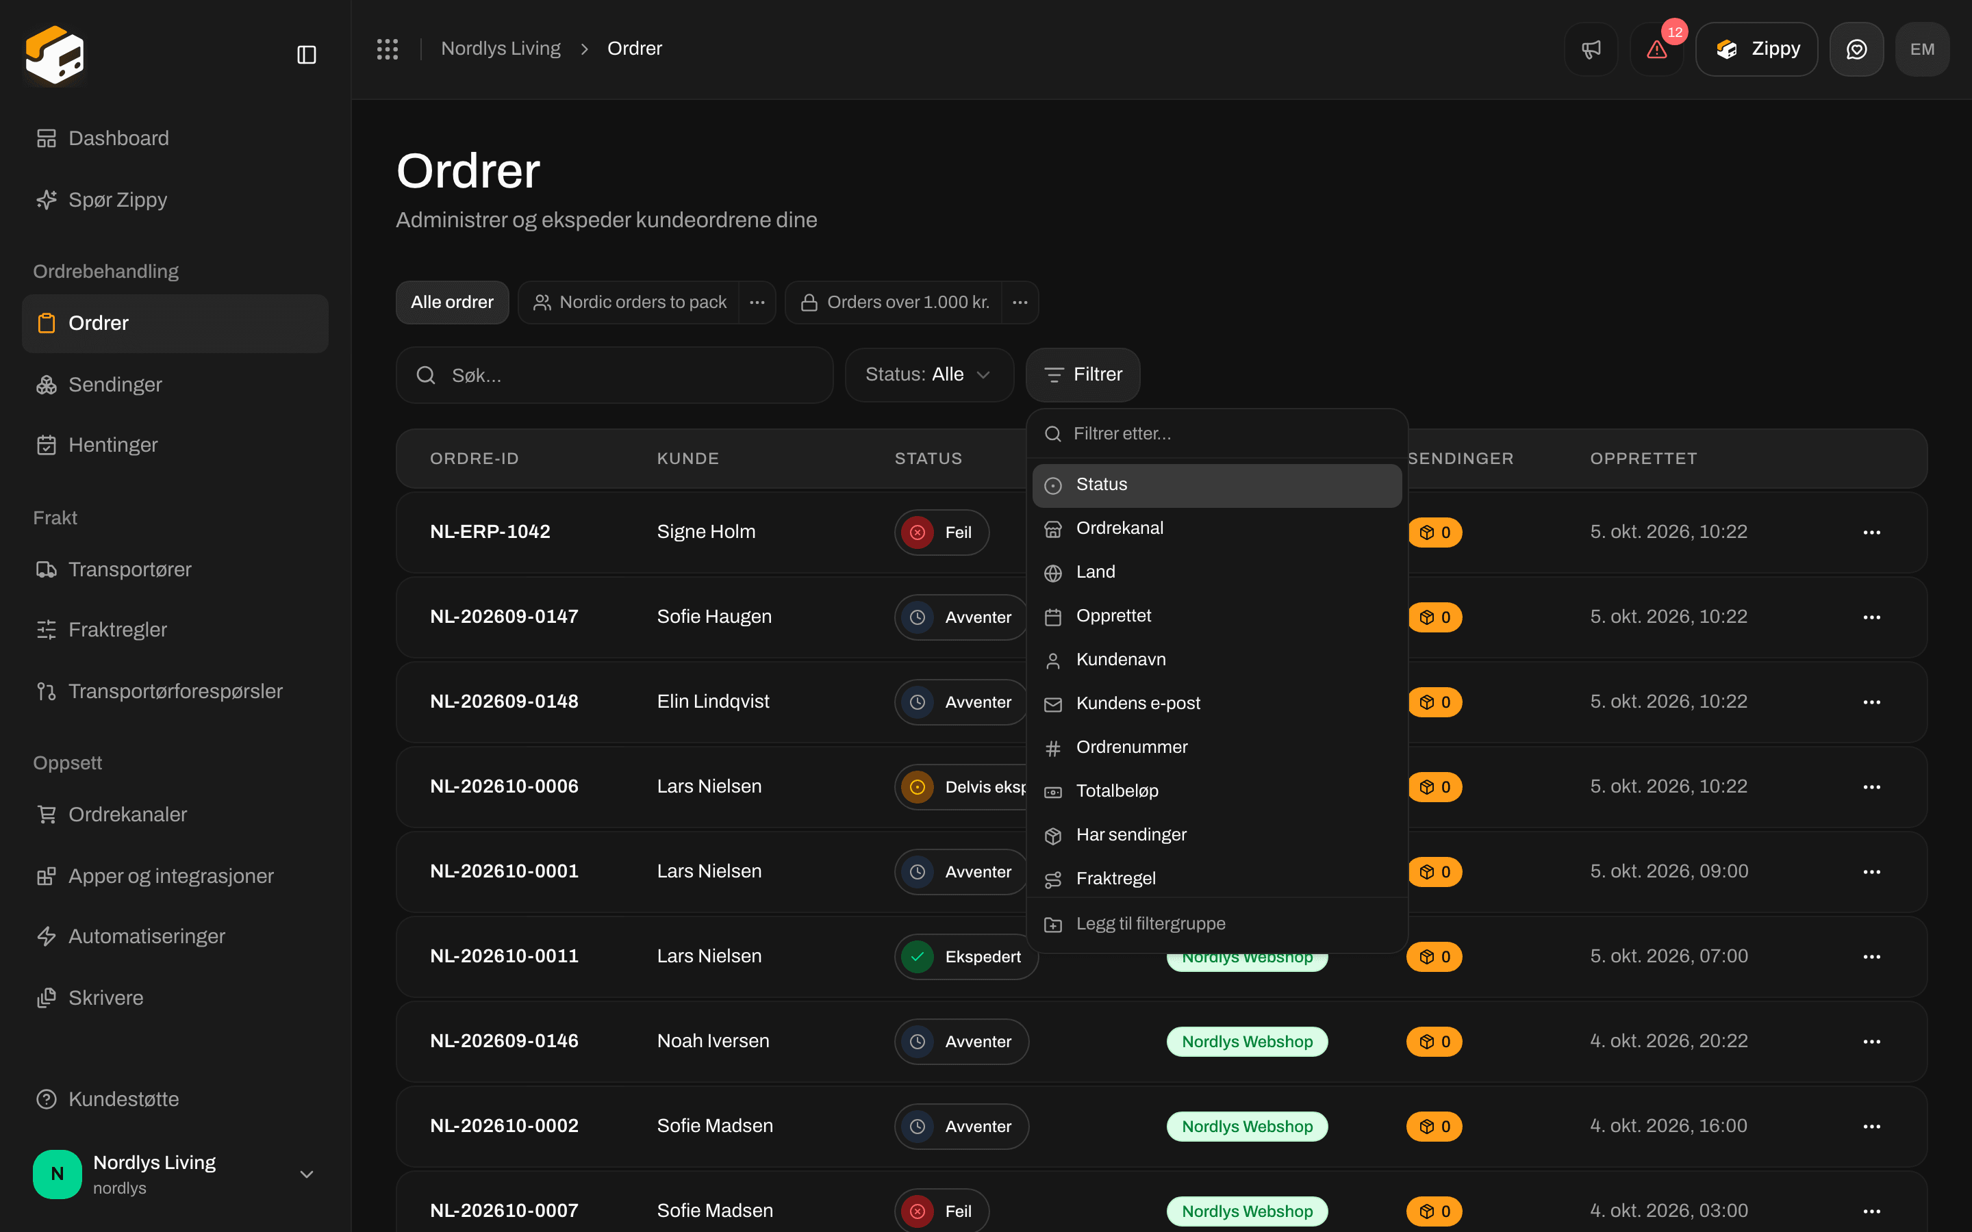Viewport: 1972px width, 1232px height.
Task: Choose Kundens e-post filter option
Action: (1217, 704)
